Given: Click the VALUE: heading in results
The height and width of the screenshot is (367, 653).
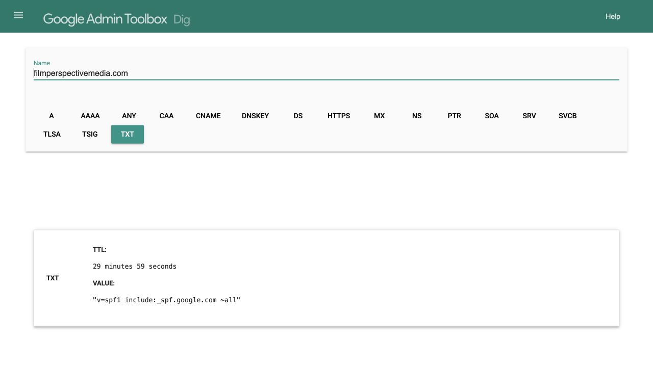Looking at the screenshot, I should [x=104, y=283].
